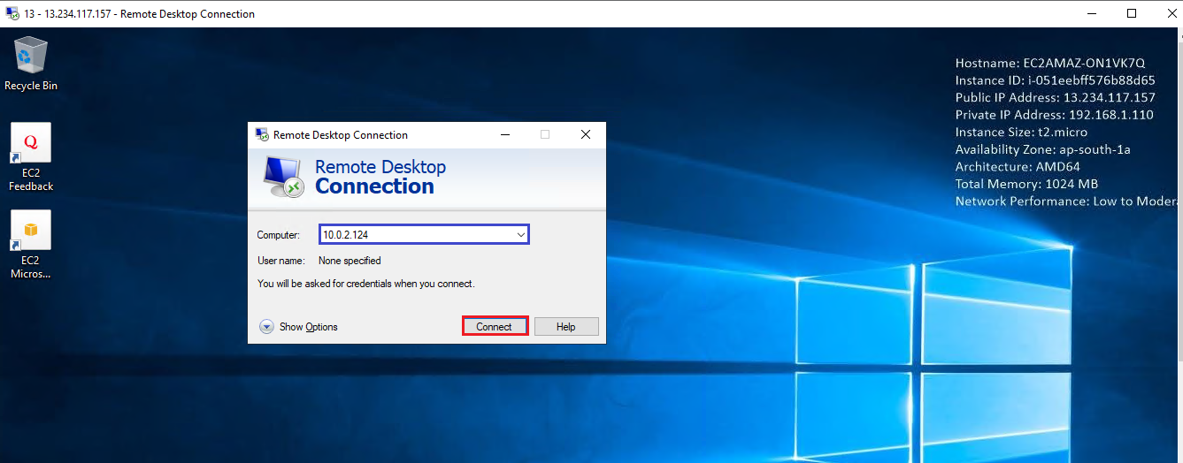Click the Connect button

(x=495, y=326)
